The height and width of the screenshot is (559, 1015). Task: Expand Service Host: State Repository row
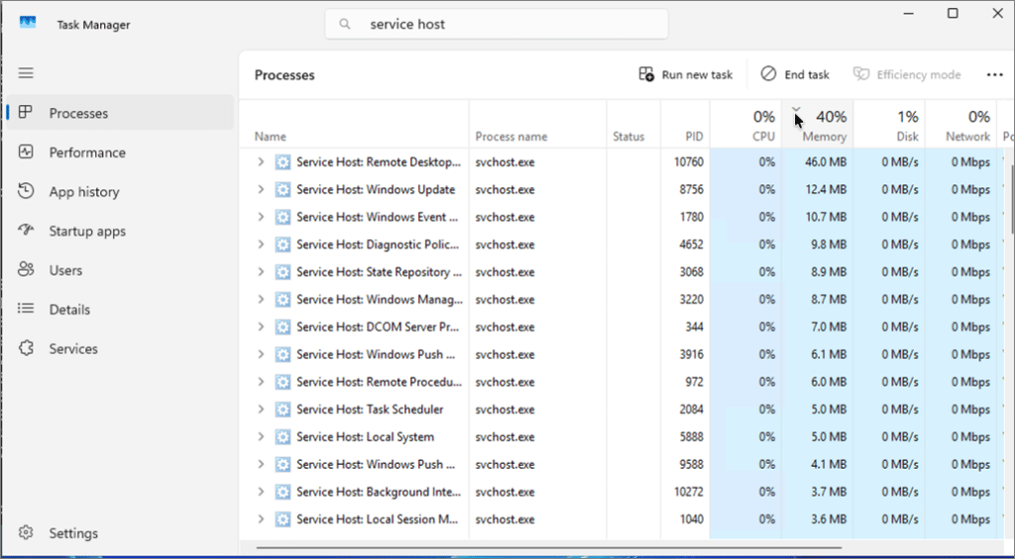261,272
